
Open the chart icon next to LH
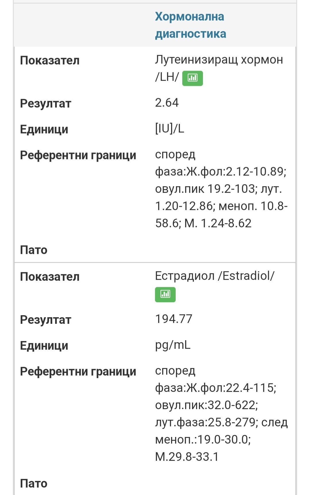193,78
